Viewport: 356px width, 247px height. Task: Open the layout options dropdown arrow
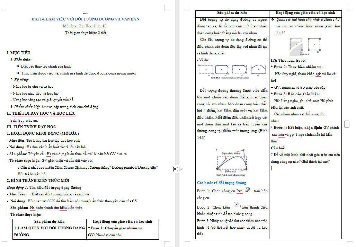pos(181,169)
